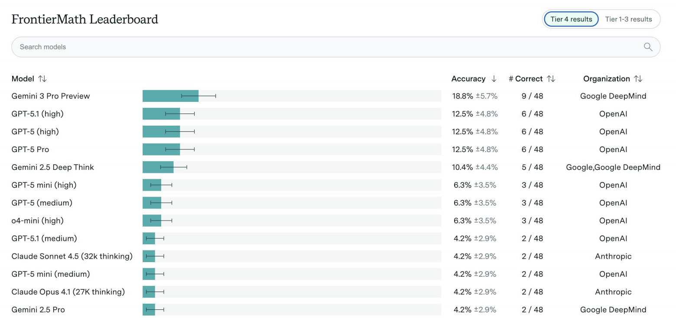Click Claude Sonnet 4.5 (32k thinking) model name
This screenshot has height=318, width=676.
click(72, 256)
